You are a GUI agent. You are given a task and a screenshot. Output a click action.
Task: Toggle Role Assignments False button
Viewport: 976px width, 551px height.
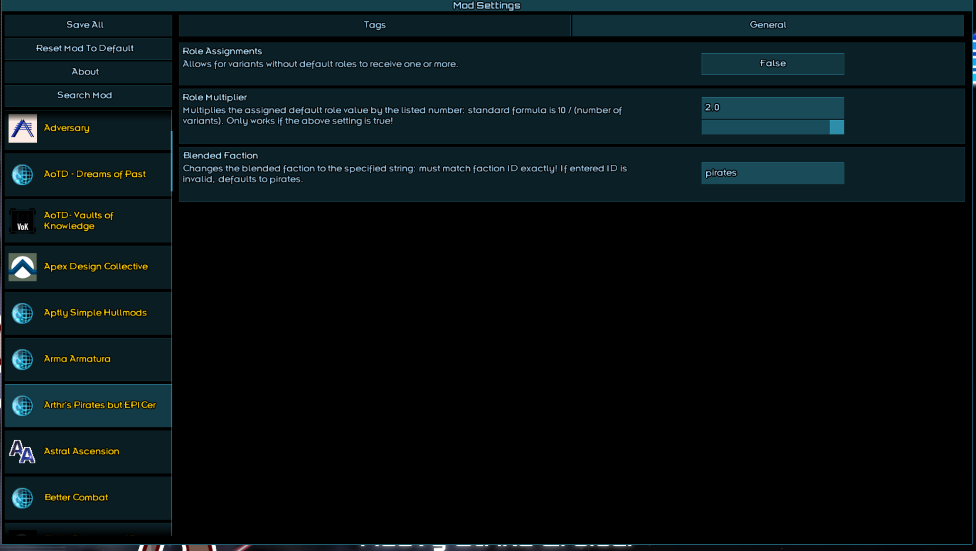pos(772,63)
